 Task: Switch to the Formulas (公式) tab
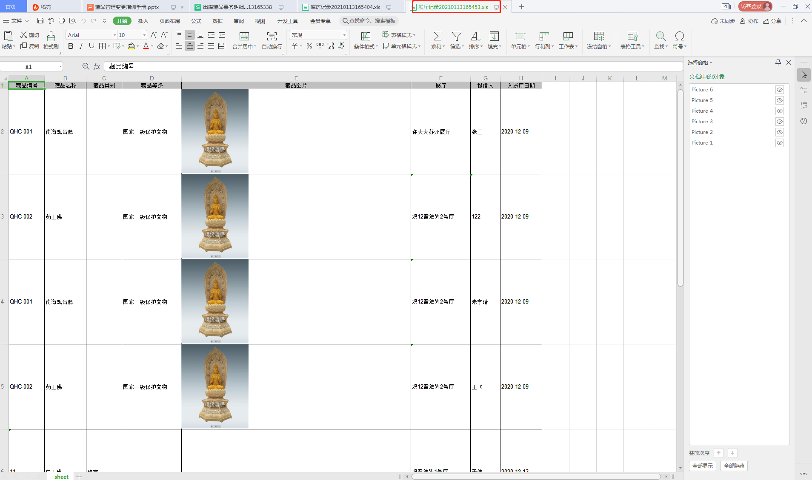pyautogui.click(x=196, y=21)
